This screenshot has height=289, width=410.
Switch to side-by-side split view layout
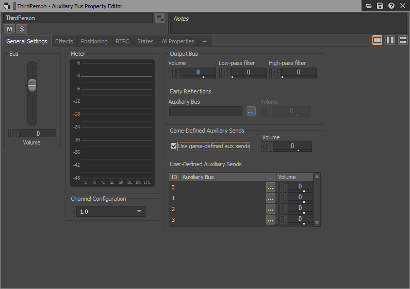(x=390, y=40)
